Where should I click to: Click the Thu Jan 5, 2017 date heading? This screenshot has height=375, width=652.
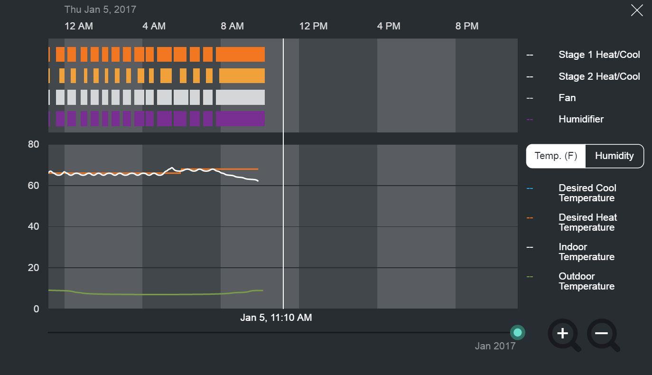[100, 9]
